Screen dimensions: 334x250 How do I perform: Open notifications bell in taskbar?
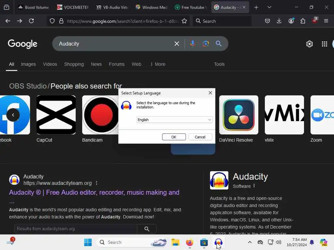pyautogui.click(x=312, y=242)
